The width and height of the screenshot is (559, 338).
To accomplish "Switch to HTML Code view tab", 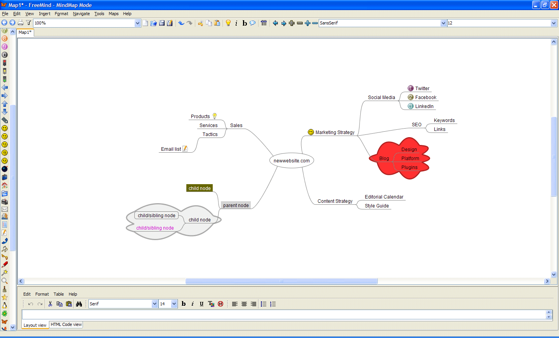I will tap(66, 324).
